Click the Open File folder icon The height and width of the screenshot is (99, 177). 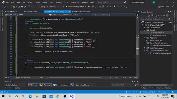(x=19, y=7)
